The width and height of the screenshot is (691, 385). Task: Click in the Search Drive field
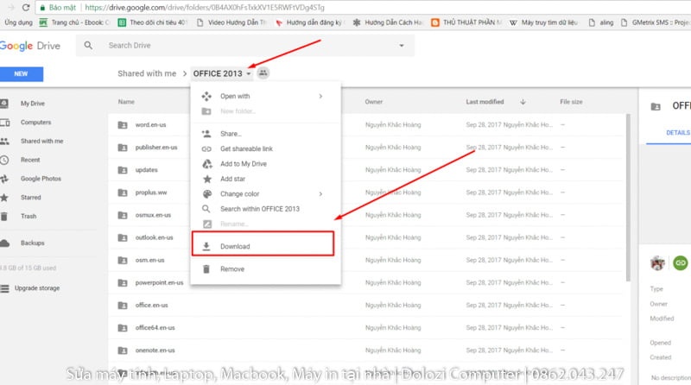click(x=247, y=46)
